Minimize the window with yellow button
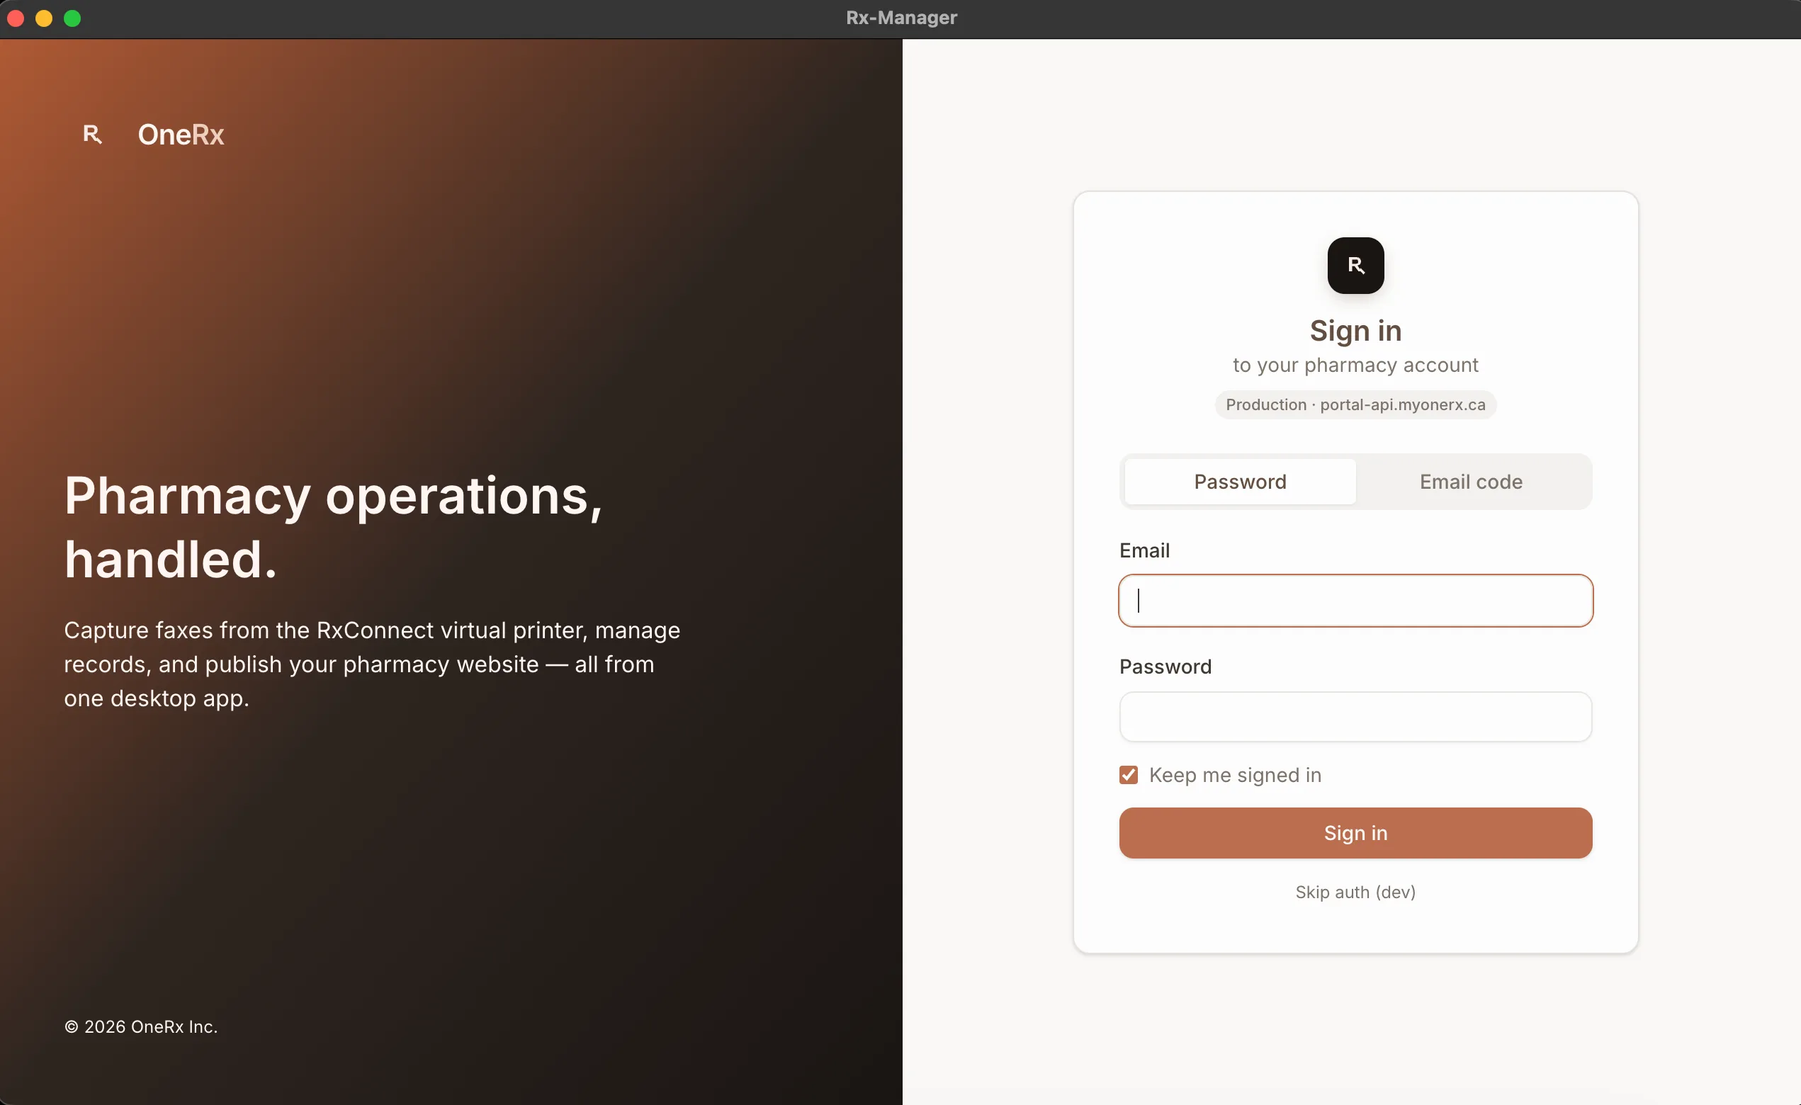Image resolution: width=1801 pixels, height=1105 pixels. [44, 18]
